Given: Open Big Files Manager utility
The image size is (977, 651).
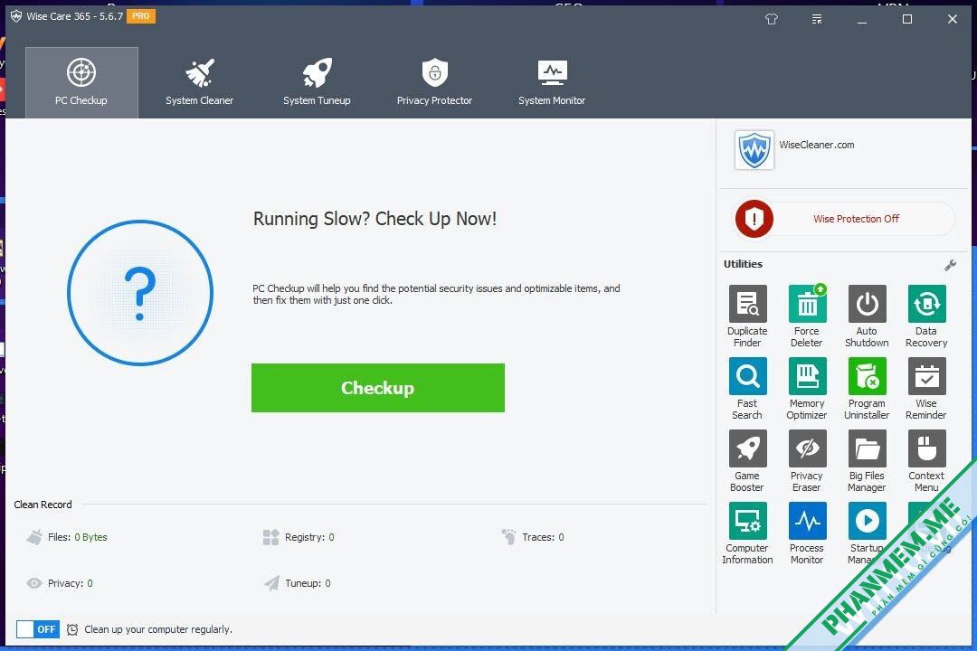Looking at the screenshot, I should point(867,461).
